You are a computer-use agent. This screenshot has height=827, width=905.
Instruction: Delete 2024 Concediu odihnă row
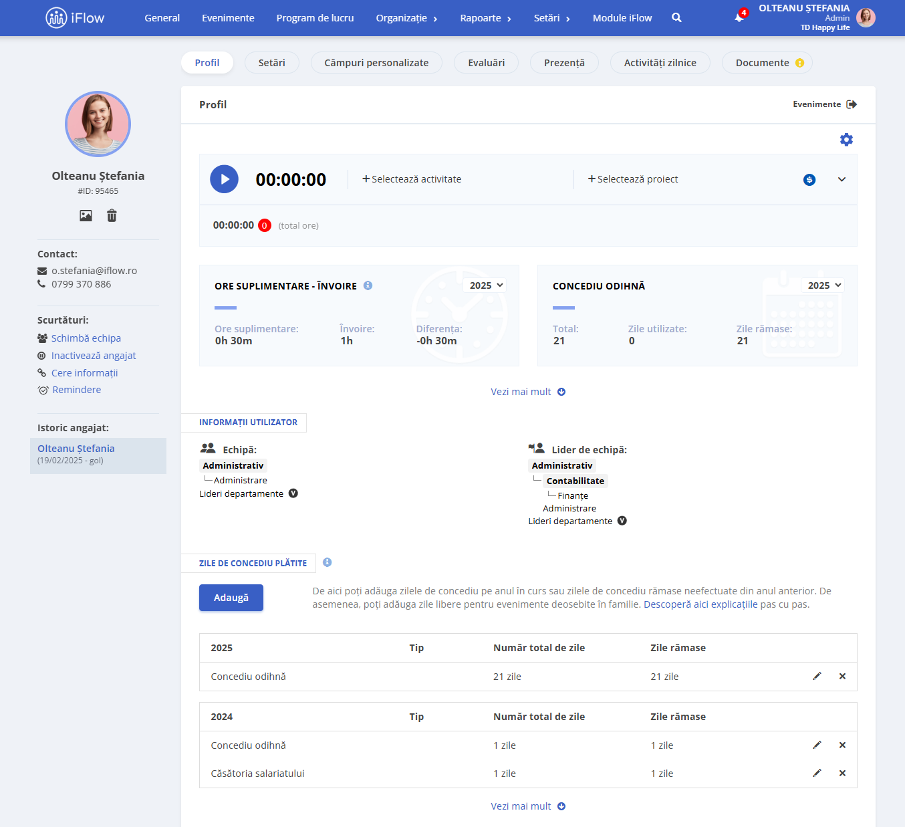[842, 745]
